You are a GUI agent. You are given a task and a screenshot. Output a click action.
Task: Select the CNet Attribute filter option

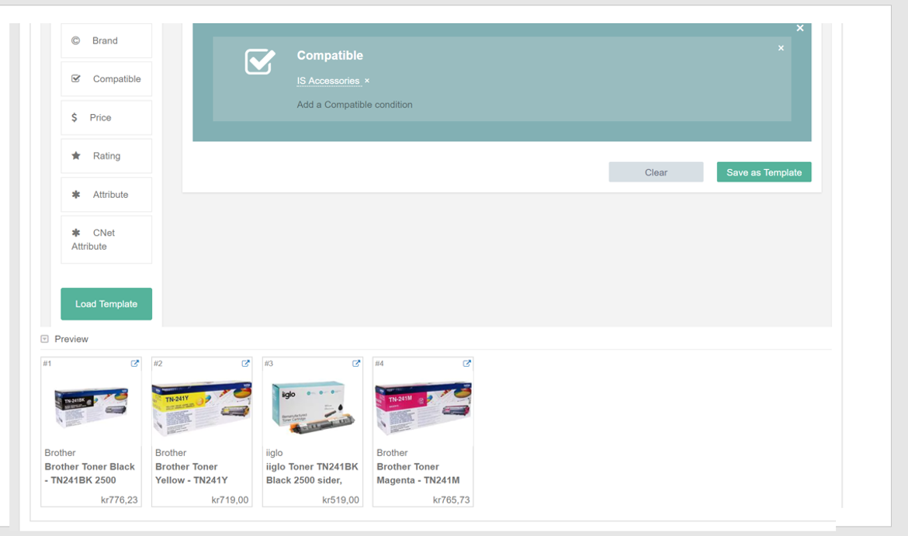pyautogui.click(x=106, y=240)
